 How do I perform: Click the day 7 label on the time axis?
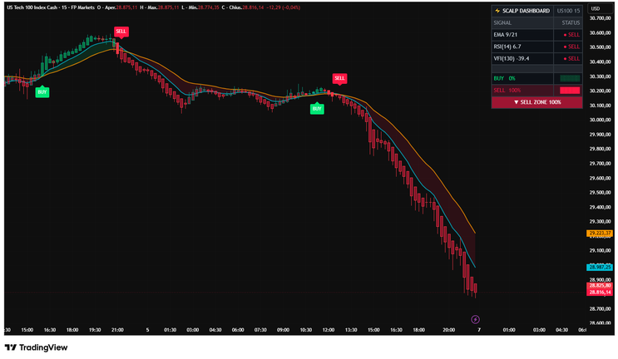tap(479, 330)
